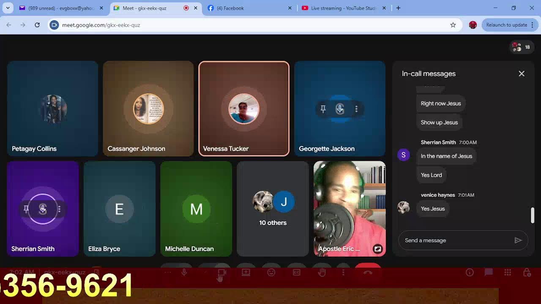The height and width of the screenshot is (304, 541).
Task: Go back in browser history
Action: point(9,25)
